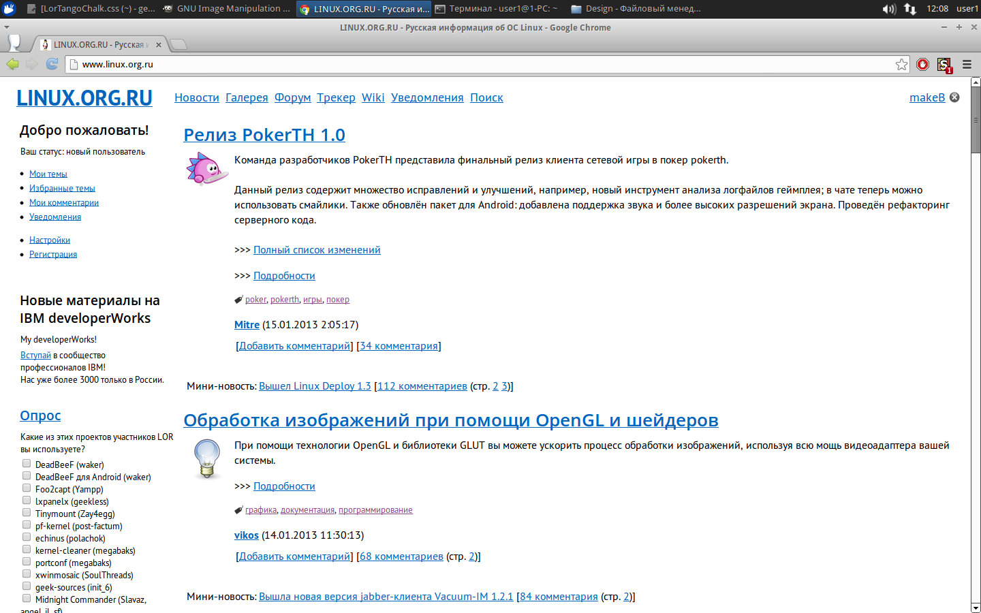The width and height of the screenshot is (981, 613).
Task: Click the browser forward arrow button
Action: coord(31,64)
